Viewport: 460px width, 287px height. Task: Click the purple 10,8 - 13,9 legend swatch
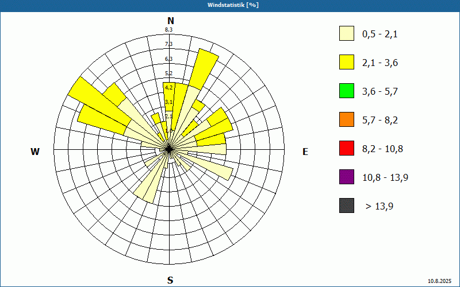[x=347, y=177]
